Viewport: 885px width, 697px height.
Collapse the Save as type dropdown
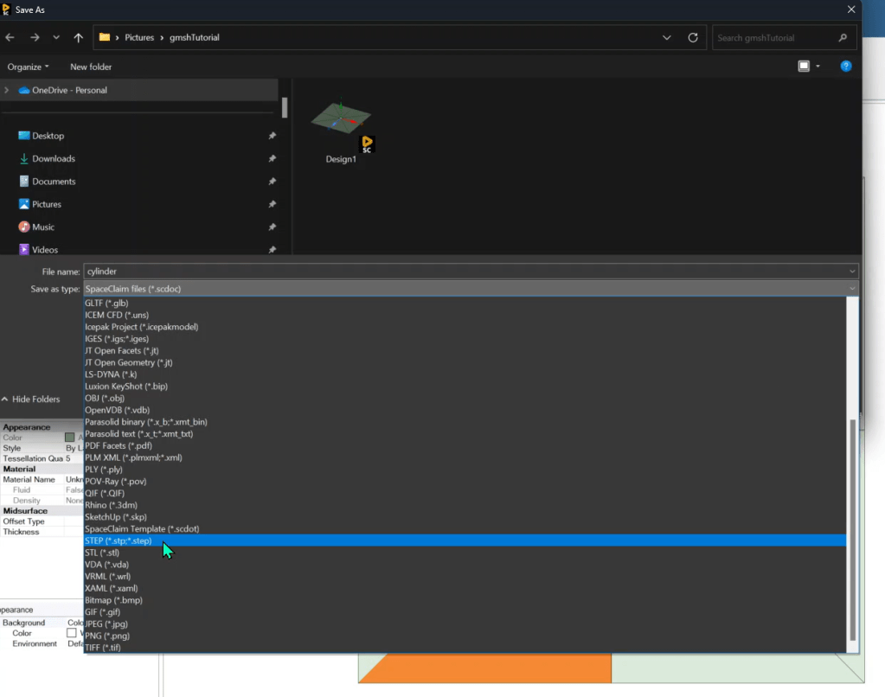pyautogui.click(x=852, y=289)
